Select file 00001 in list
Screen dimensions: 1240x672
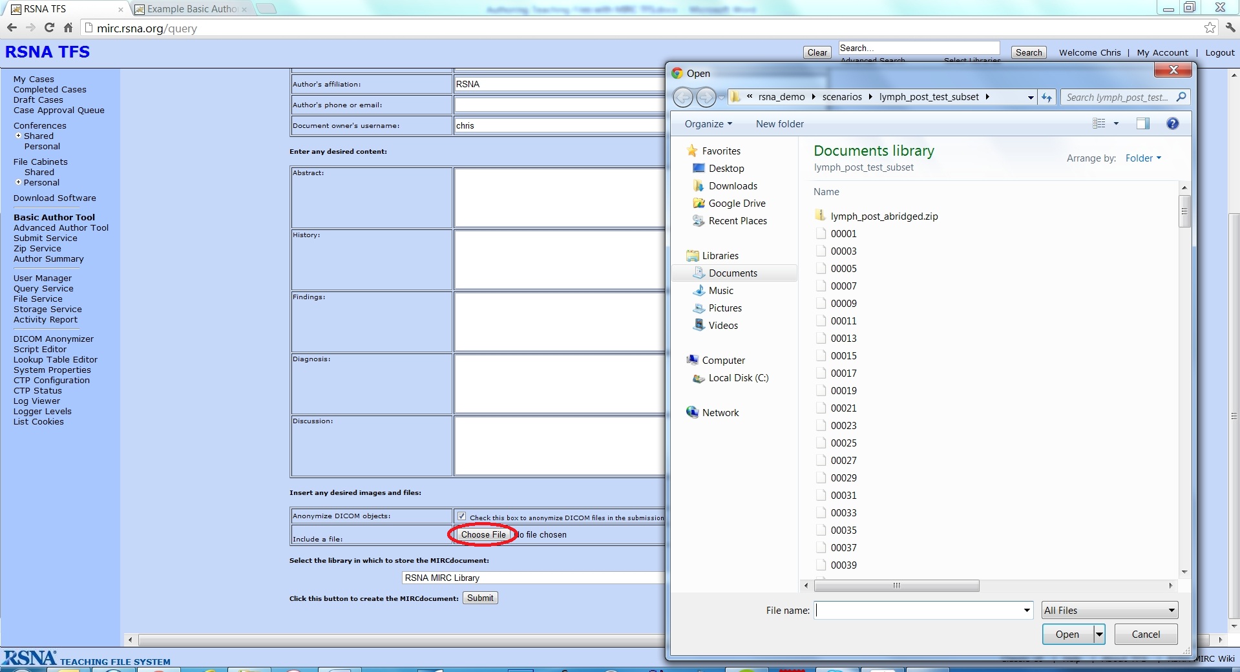click(843, 234)
